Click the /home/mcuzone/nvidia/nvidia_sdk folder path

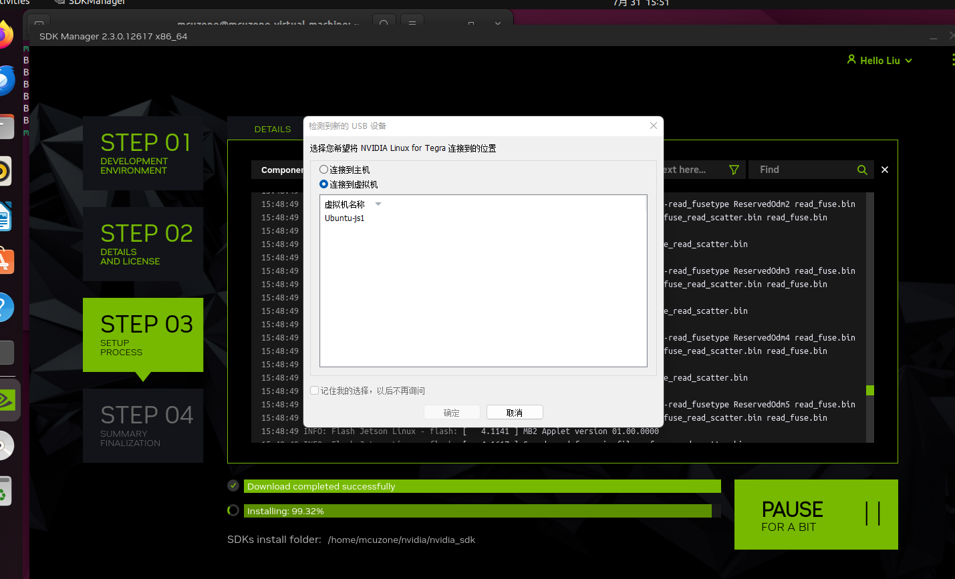[x=402, y=540]
